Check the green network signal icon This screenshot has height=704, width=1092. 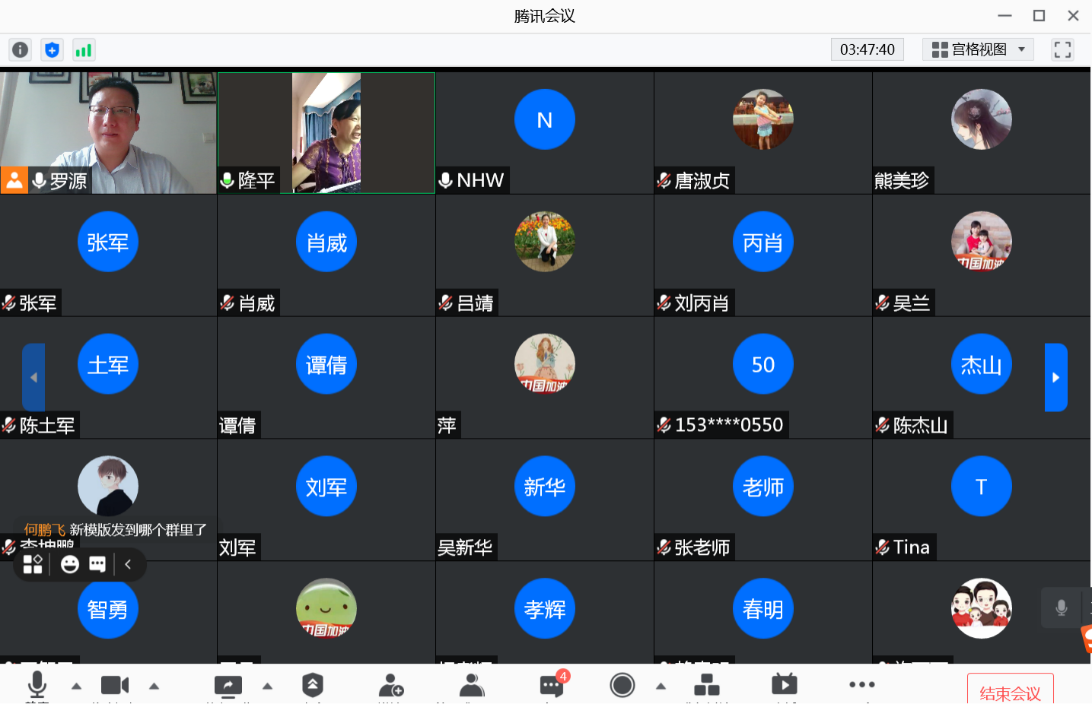pyautogui.click(x=83, y=50)
